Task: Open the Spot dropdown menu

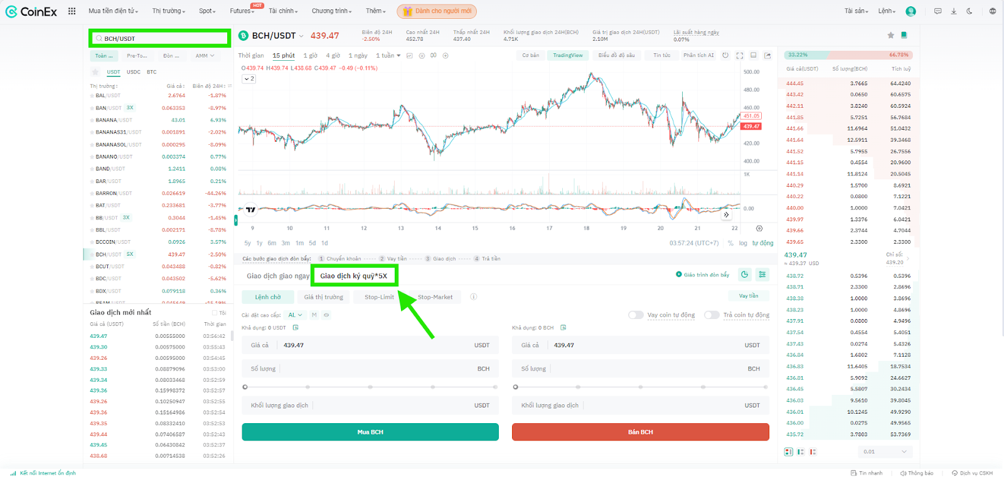Action: pos(207,11)
